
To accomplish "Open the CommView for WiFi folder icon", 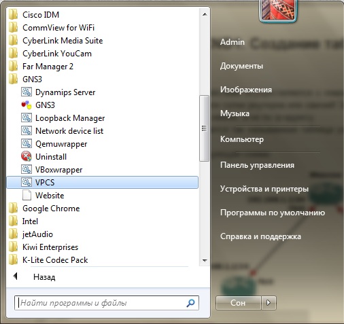I will [x=13, y=28].
